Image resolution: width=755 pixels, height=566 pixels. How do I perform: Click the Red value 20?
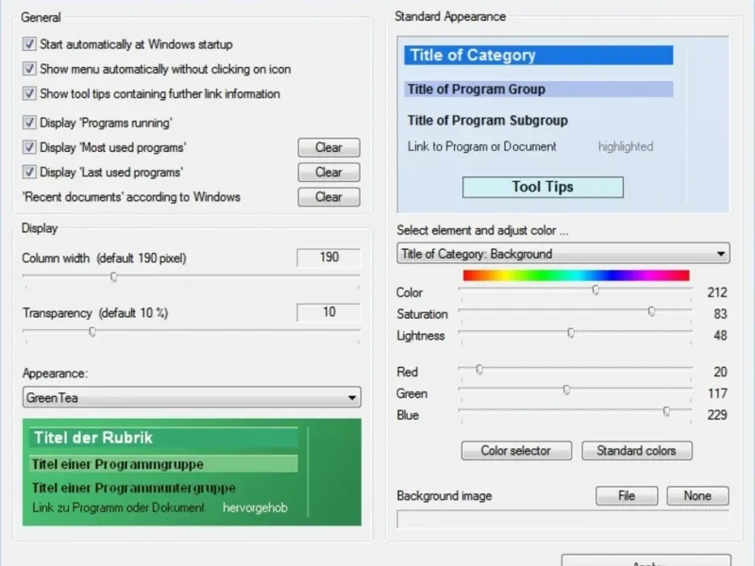[720, 372]
